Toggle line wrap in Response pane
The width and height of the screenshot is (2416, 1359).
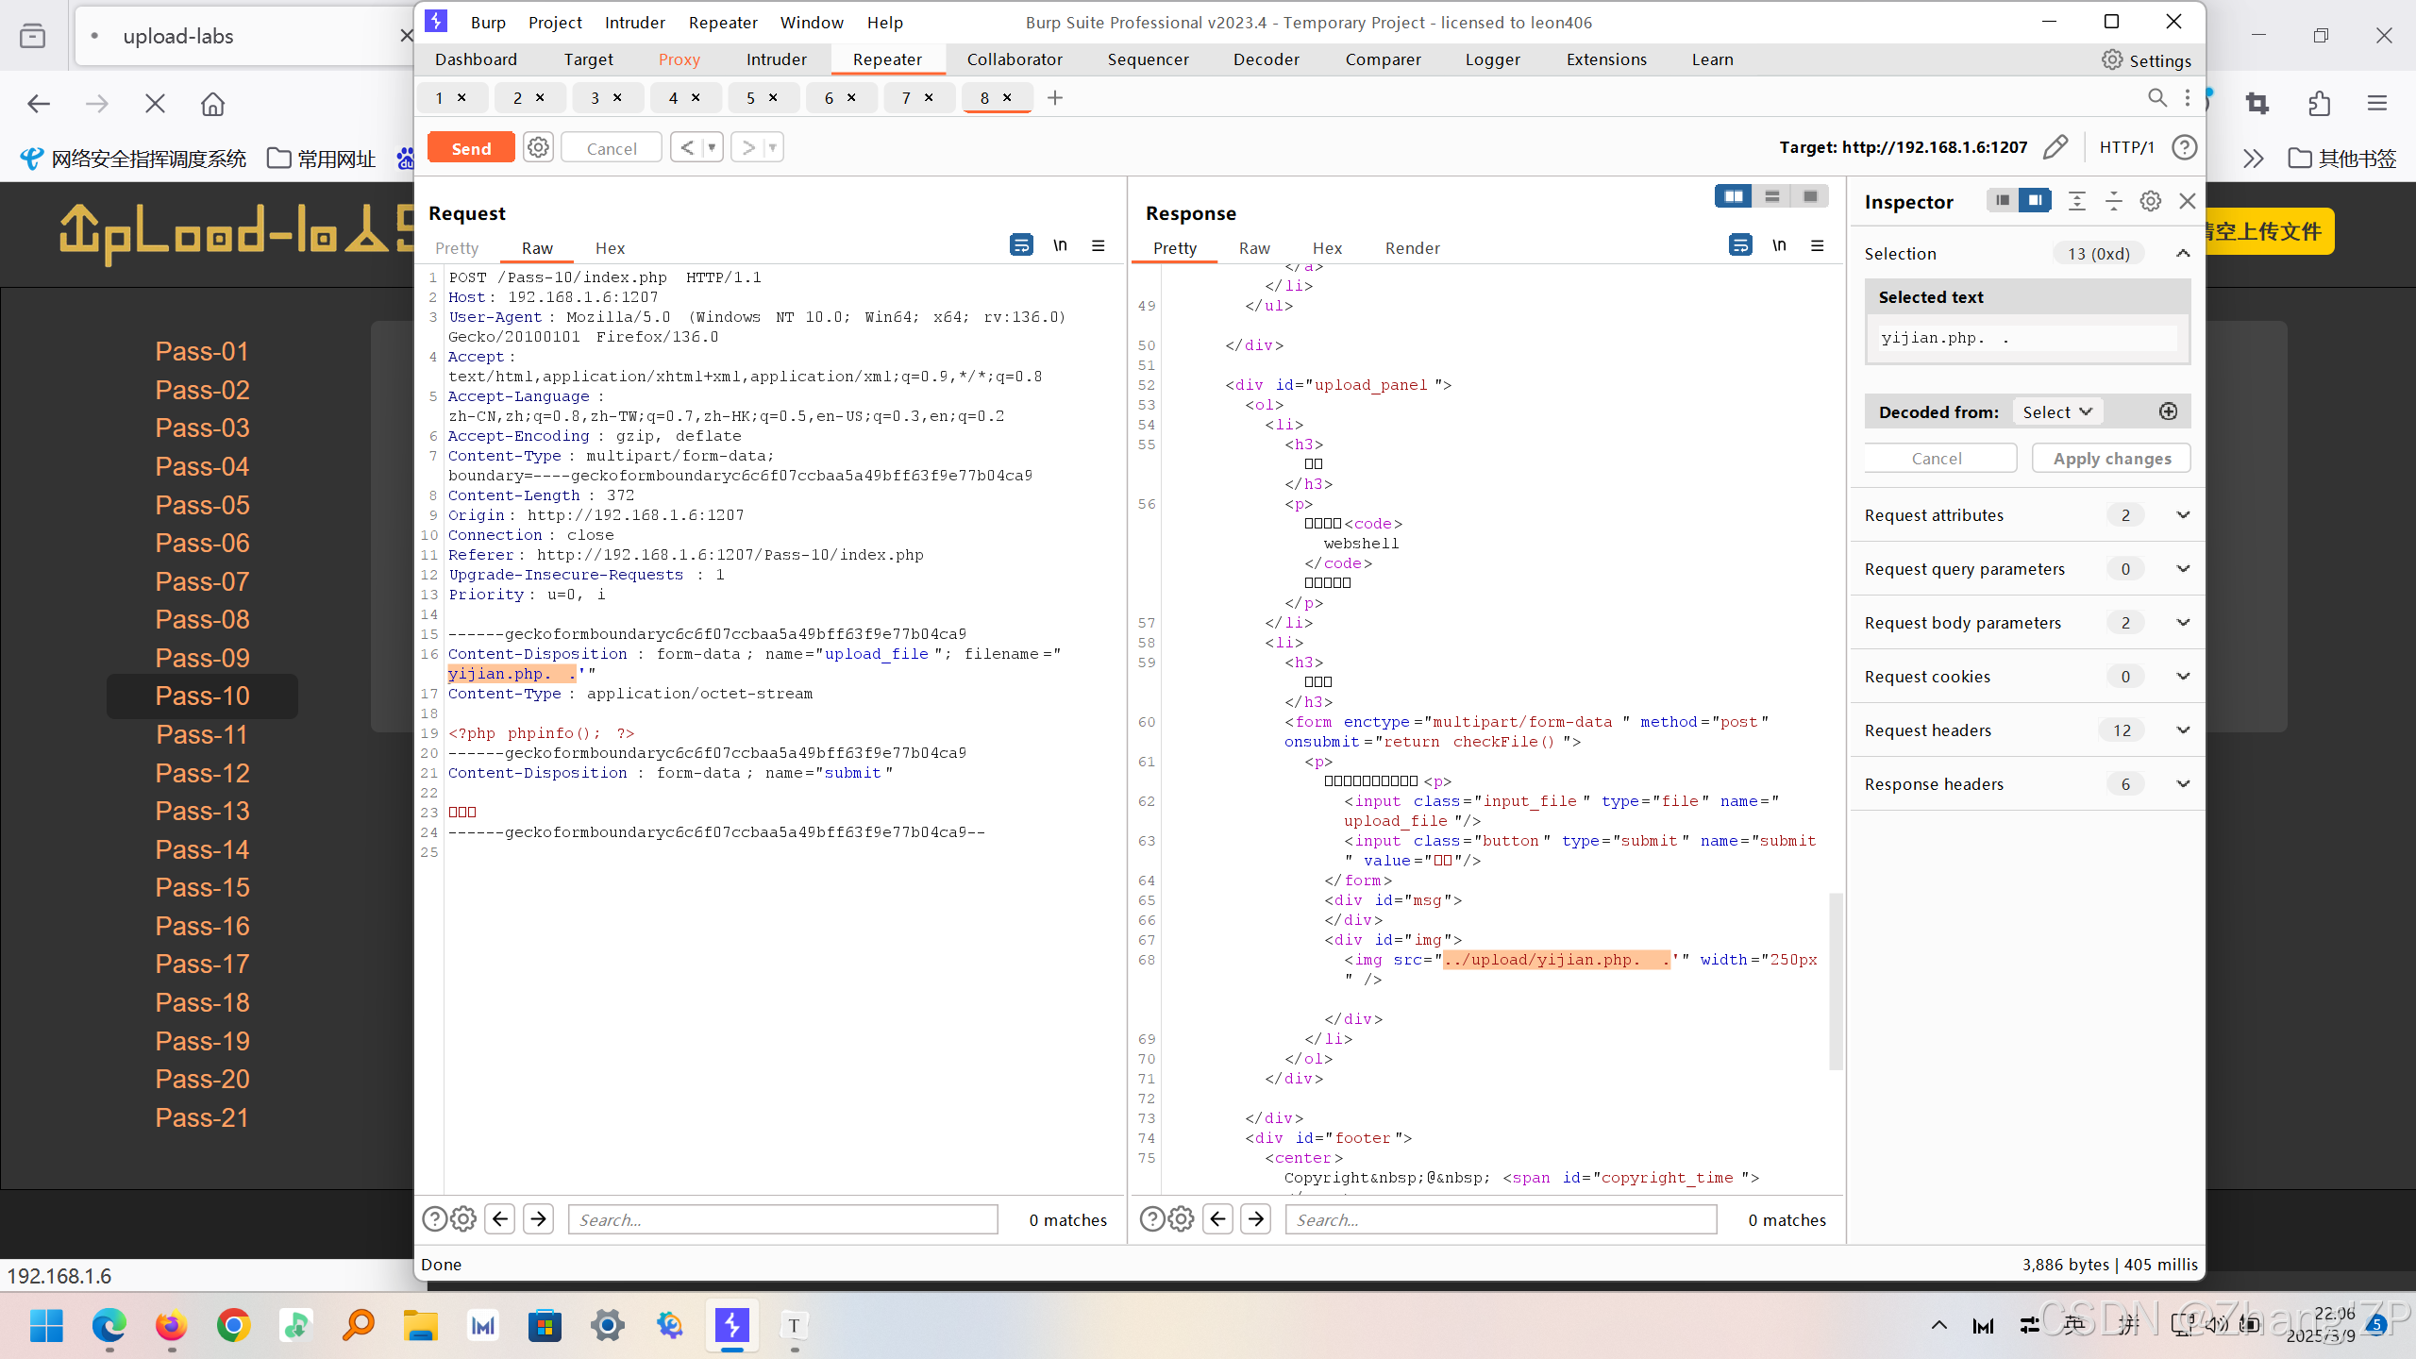click(1740, 245)
